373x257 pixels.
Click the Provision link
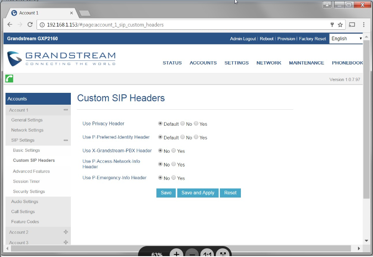coord(286,38)
